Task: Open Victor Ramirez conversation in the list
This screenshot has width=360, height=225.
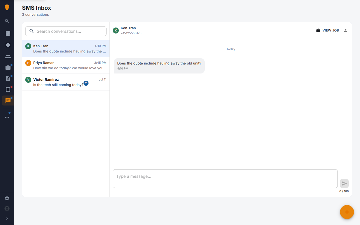Action: pos(66,82)
